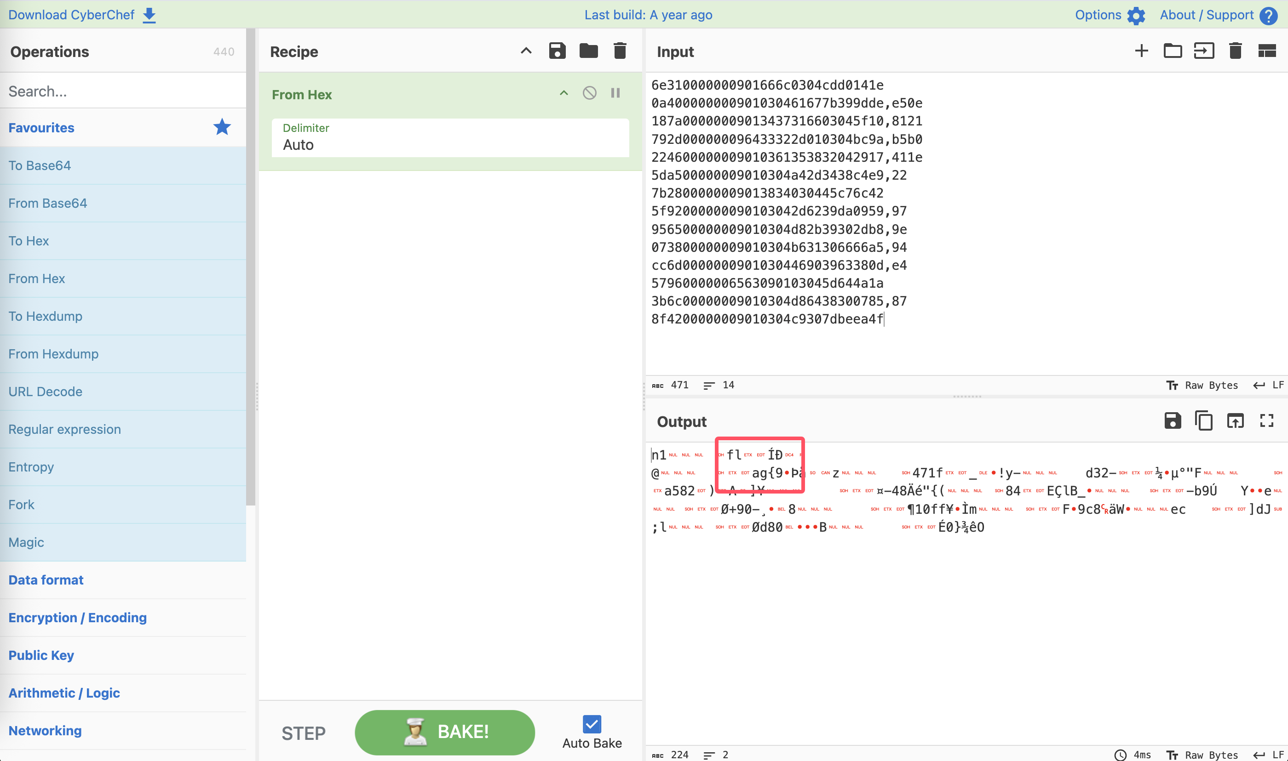Change output end of line sequence LF
This screenshot has height=761, width=1288.
pos(1269,755)
